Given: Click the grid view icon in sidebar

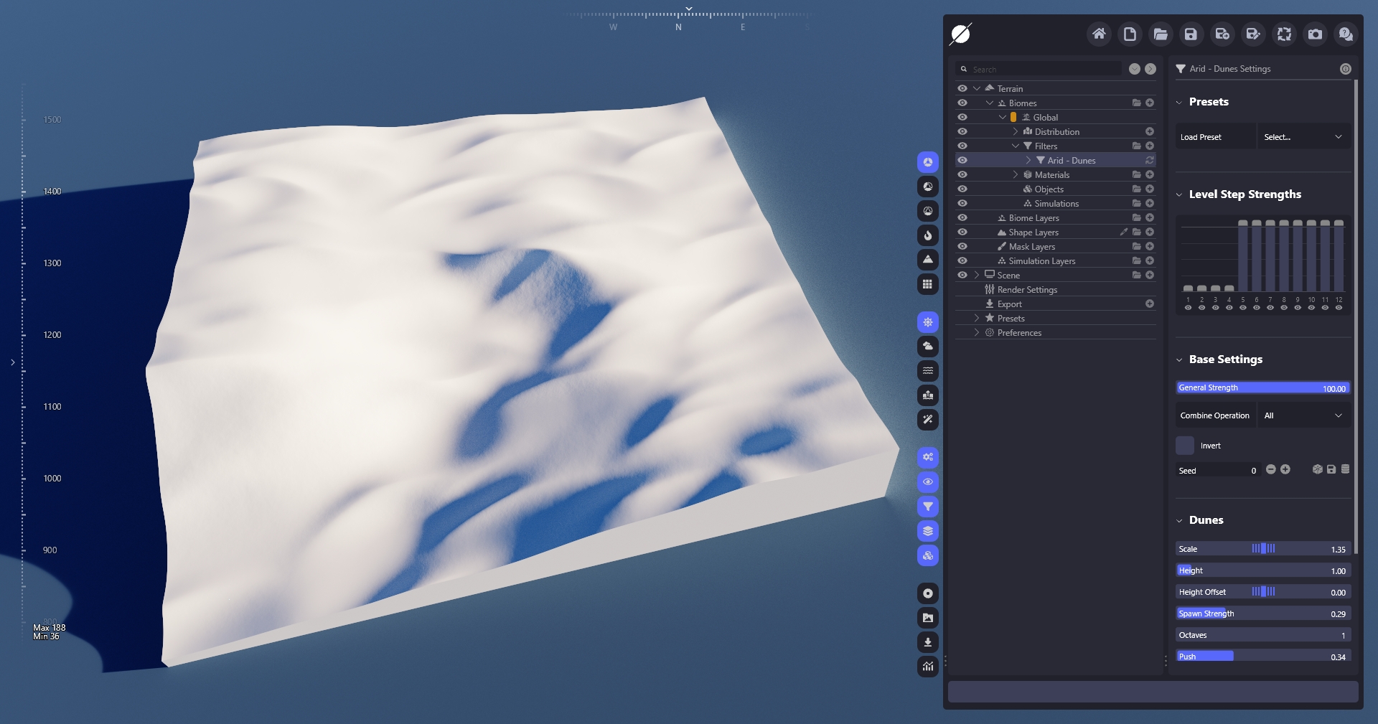Looking at the screenshot, I should 928,284.
